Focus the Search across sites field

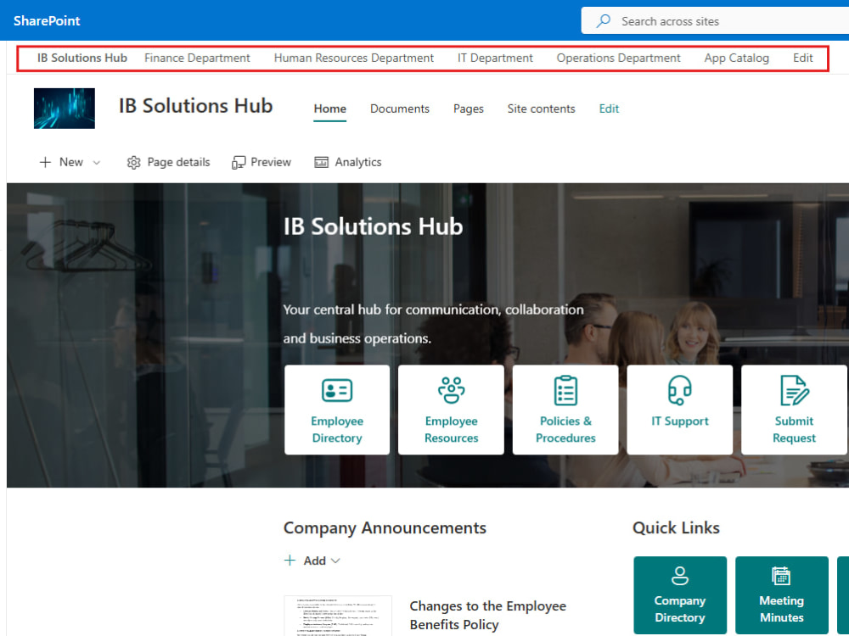(715, 21)
